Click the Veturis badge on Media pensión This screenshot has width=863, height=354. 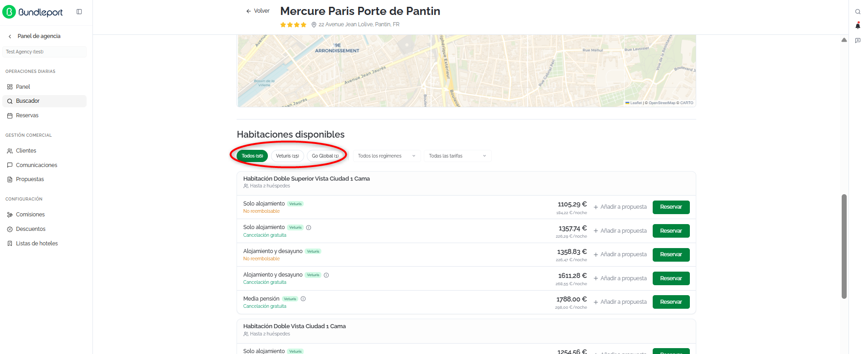[x=290, y=299]
